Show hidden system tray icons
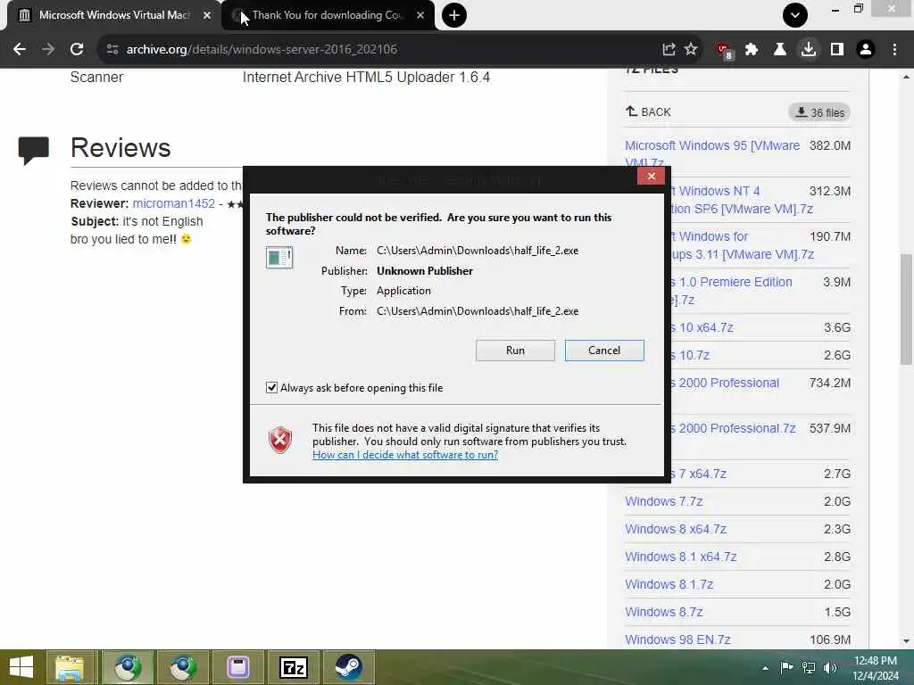Screen dimensions: 914x685 765,668
